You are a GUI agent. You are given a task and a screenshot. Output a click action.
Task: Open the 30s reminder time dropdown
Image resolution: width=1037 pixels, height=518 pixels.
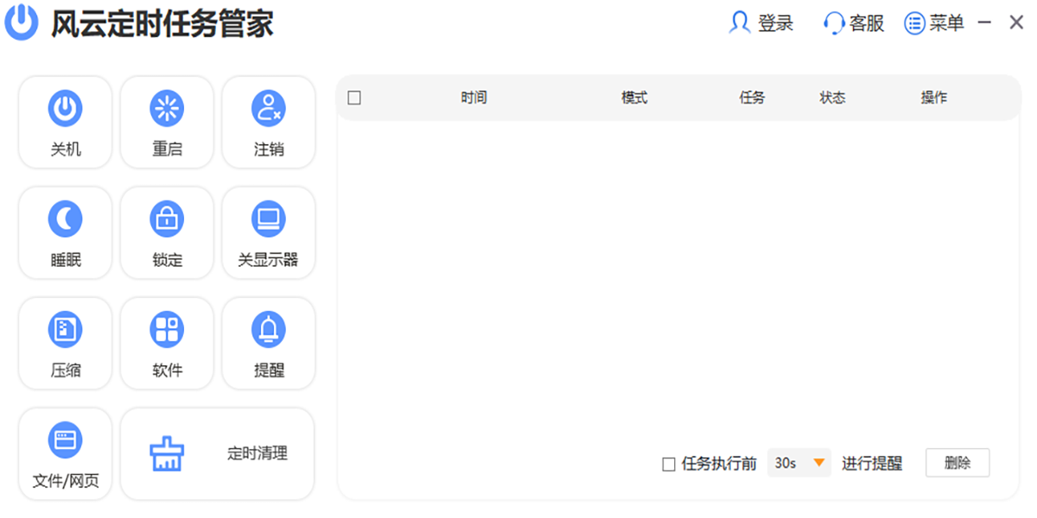pos(799,464)
